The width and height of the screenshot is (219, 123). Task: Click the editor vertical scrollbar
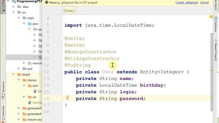point(212,72)
